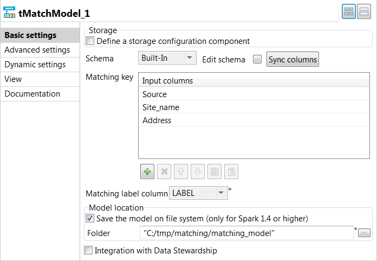Click the Folder path input field
Viewport: 377px width, 261px height.
[x=246, y=233]
